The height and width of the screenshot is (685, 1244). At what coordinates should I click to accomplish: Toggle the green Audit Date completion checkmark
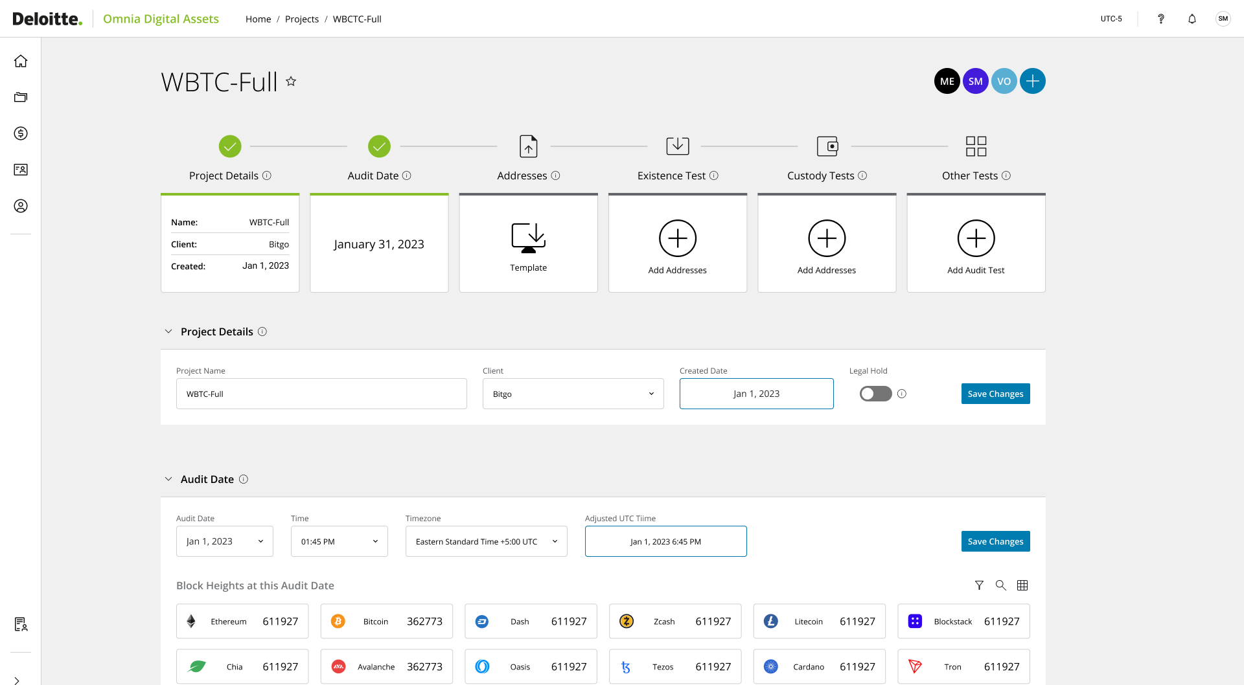(379, 146)
